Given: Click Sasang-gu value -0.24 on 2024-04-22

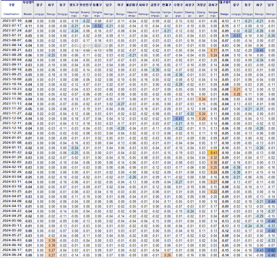Looking at the screenshot, I should (190, 211).
